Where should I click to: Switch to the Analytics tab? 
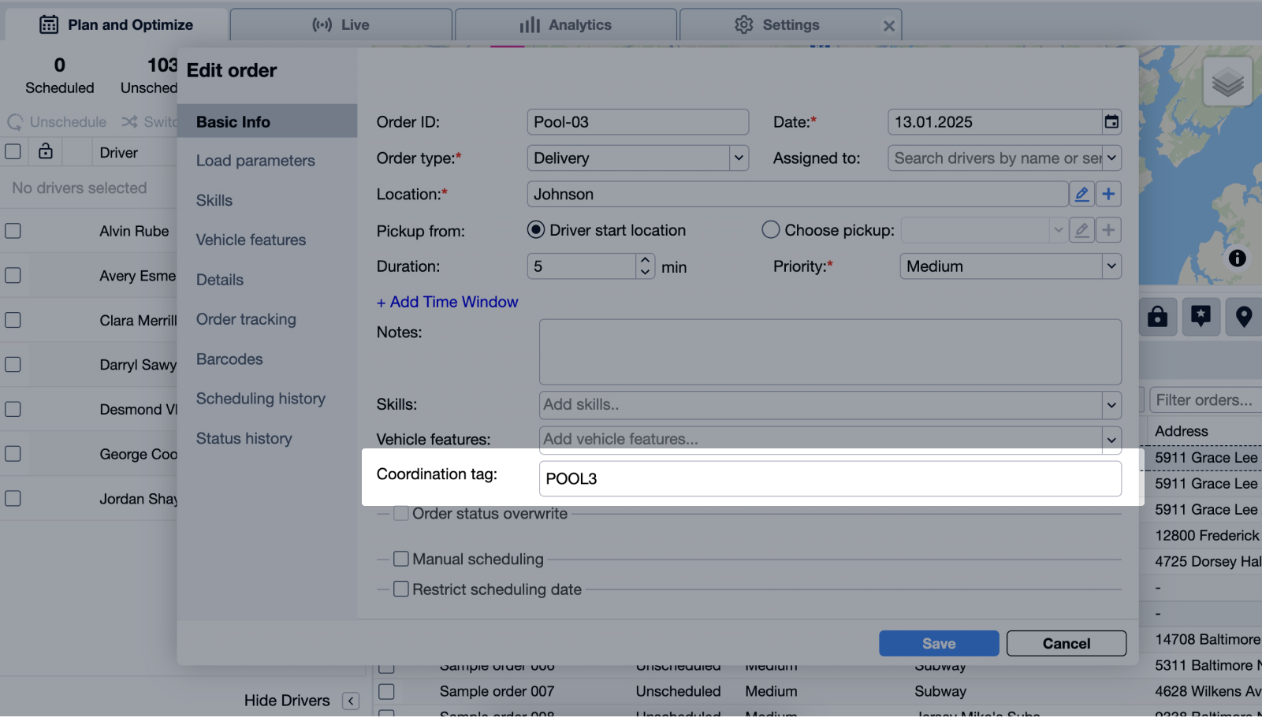coord(566,25)
